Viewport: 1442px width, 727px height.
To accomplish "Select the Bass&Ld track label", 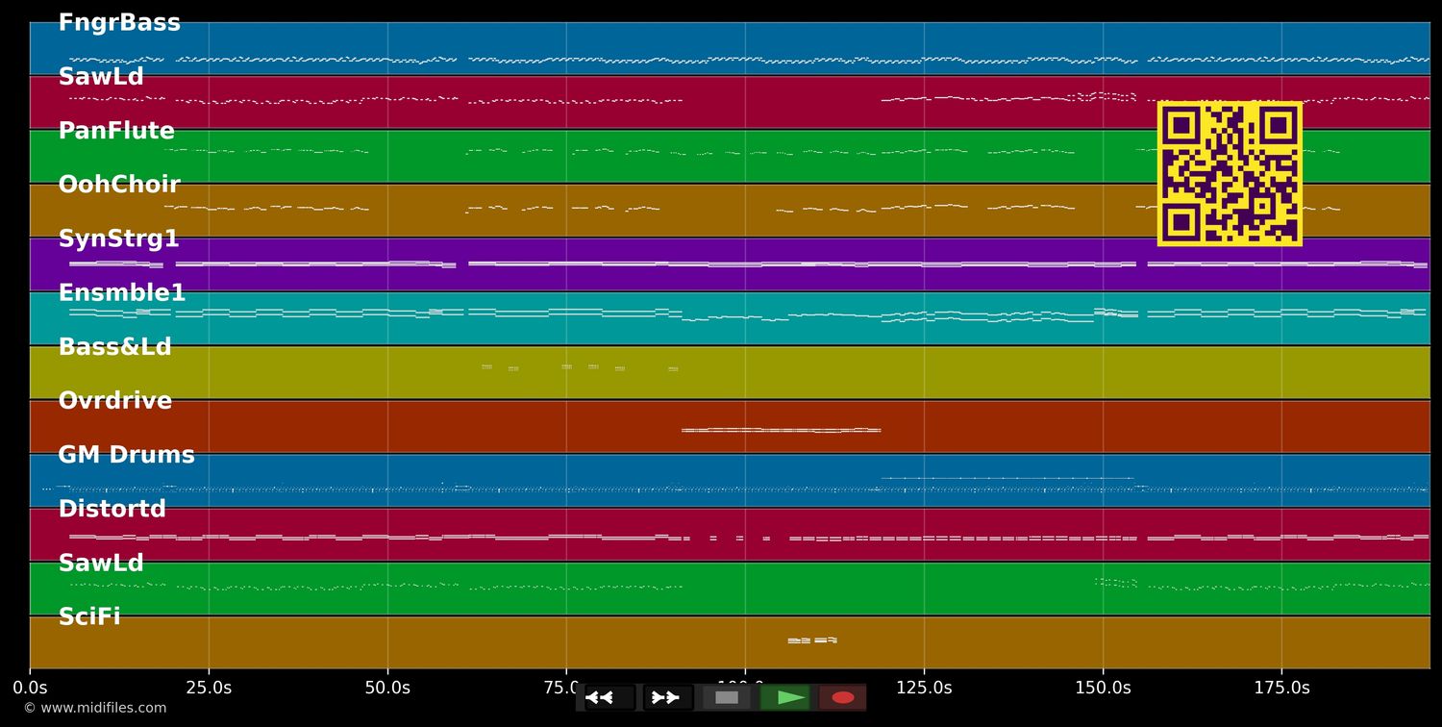I will coord(114,347).
